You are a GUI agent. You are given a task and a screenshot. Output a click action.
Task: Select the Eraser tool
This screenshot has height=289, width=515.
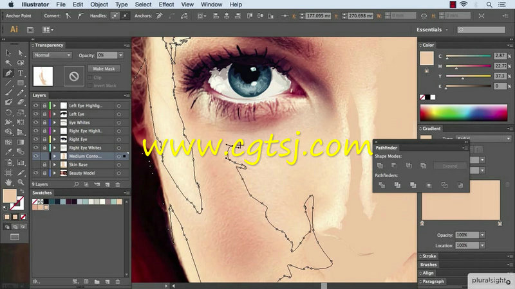[x=21, y=102]
